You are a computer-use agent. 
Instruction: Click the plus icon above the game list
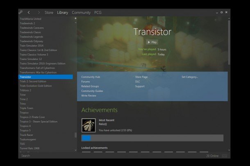click(75, 18)
